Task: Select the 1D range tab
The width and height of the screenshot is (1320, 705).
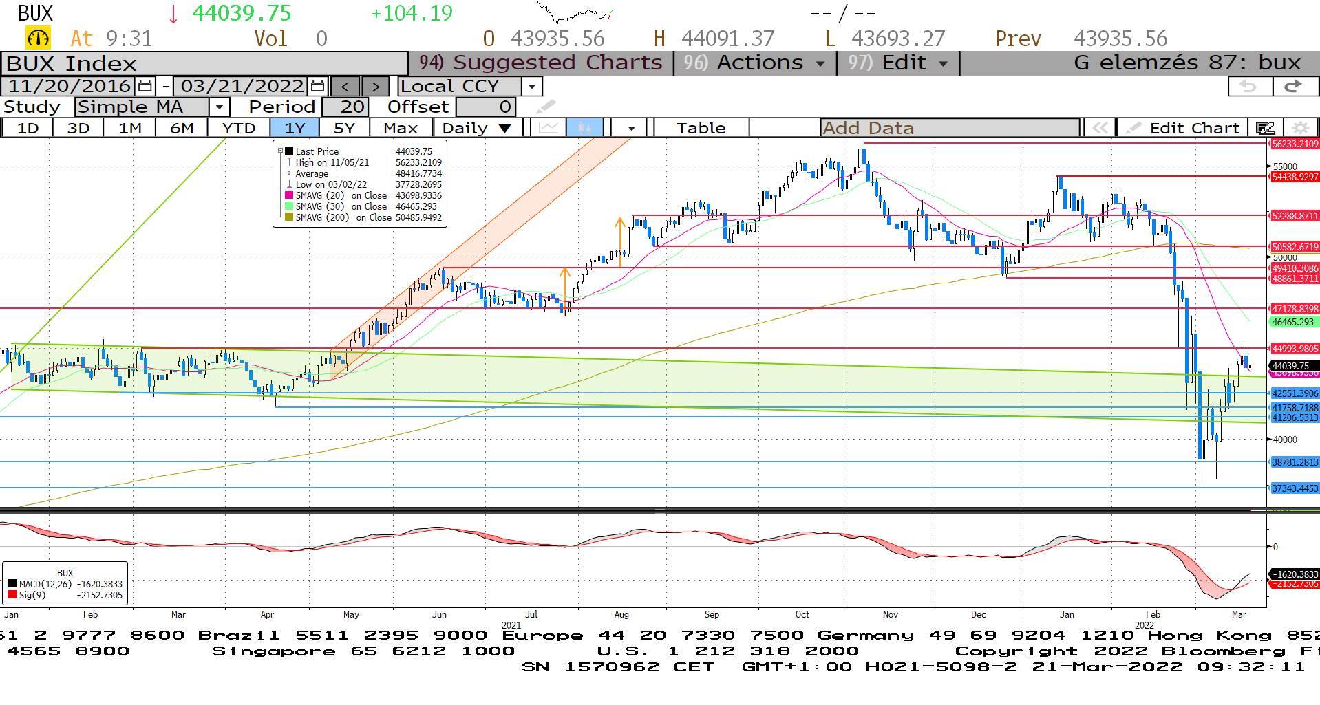Action: point(28,128)
